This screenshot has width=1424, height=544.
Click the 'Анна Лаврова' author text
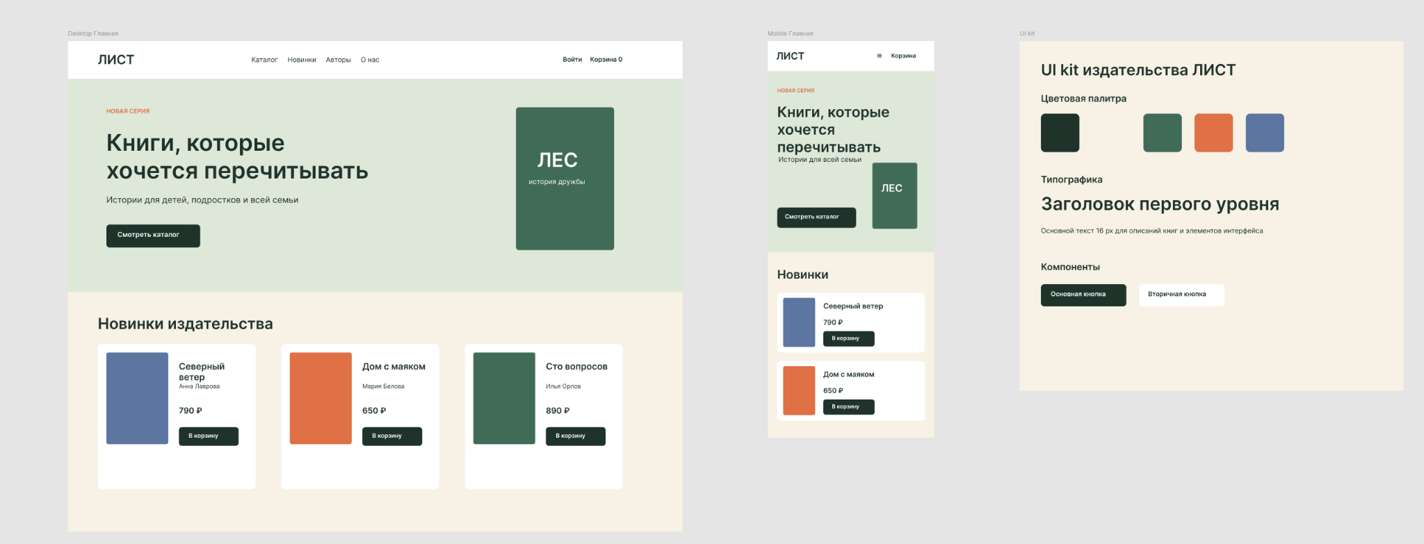199,386
